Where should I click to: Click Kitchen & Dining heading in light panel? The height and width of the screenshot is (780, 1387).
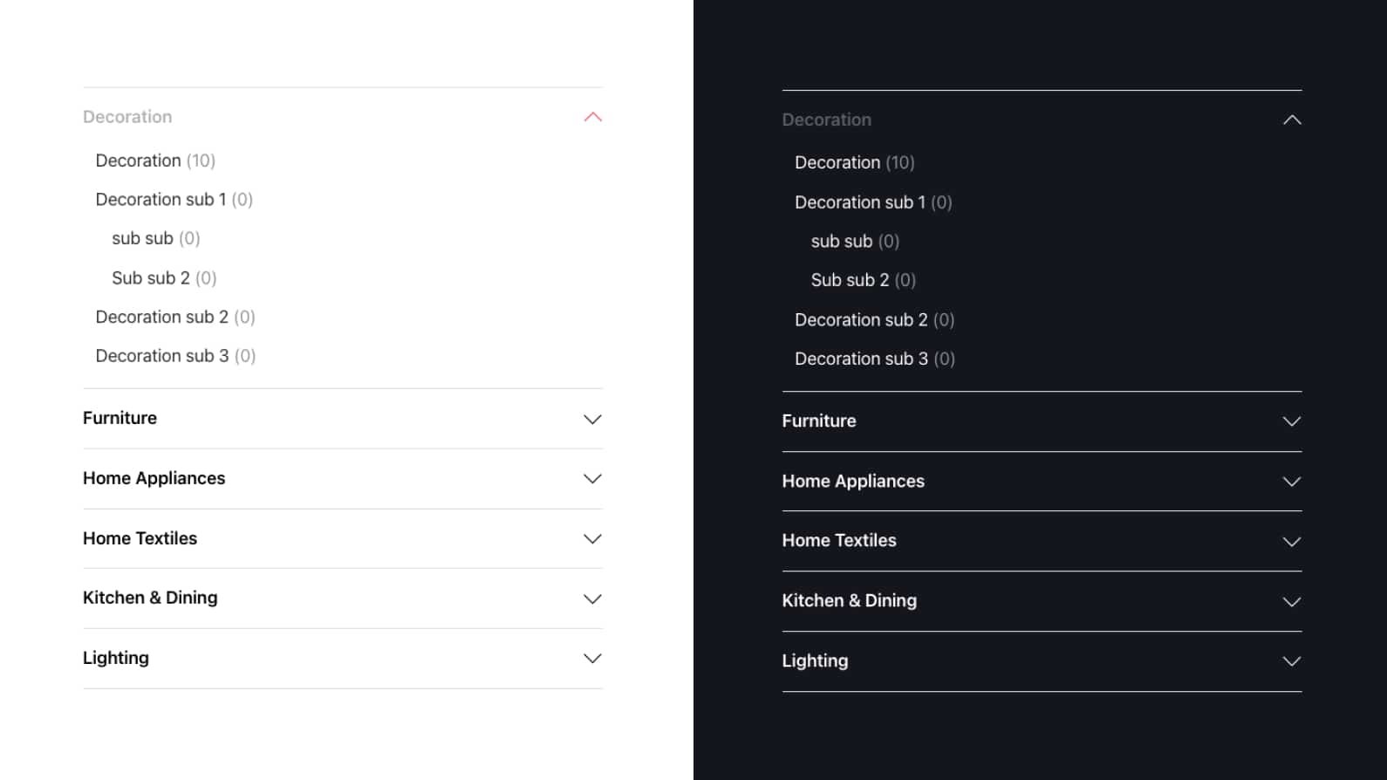click(x=150, y=598)
